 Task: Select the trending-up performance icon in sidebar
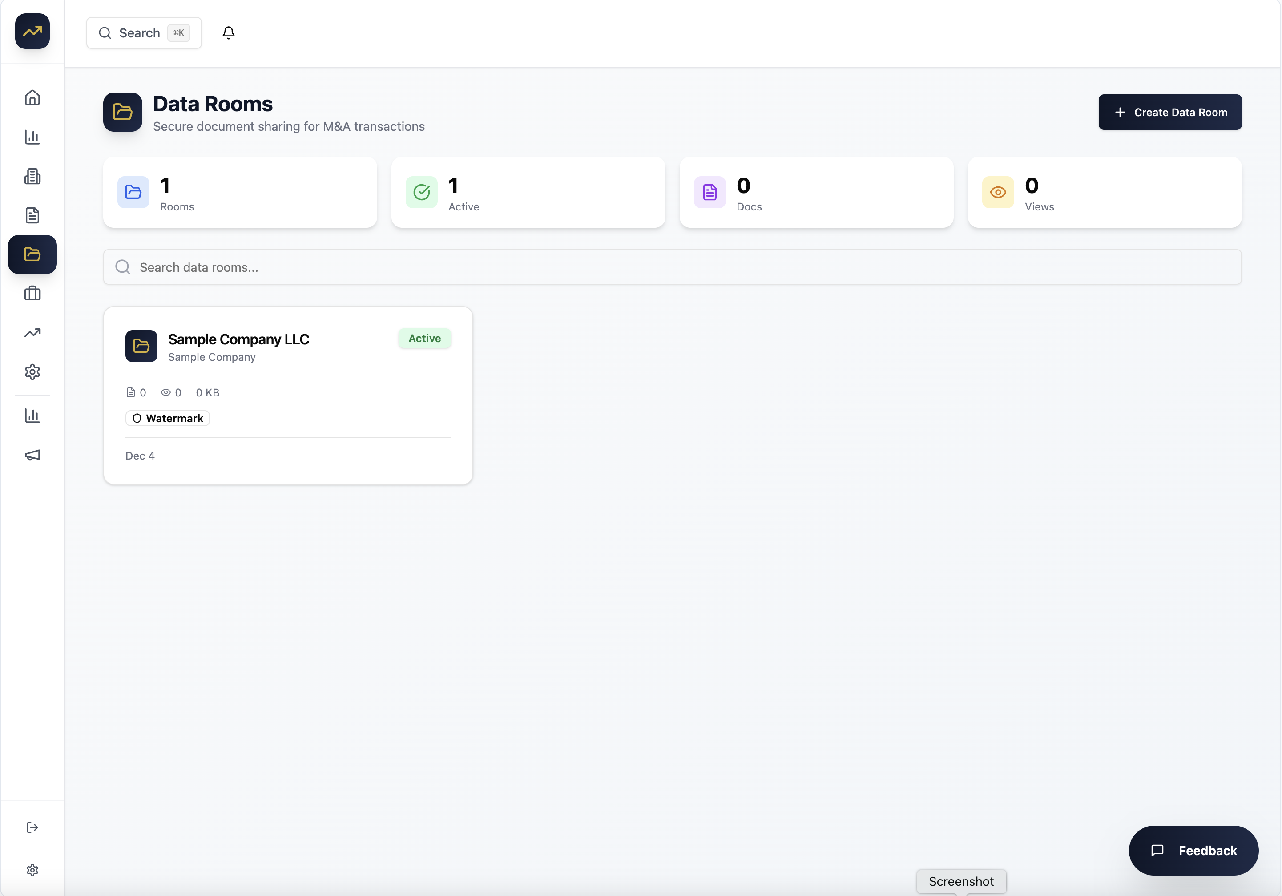[x=32, y=332]
